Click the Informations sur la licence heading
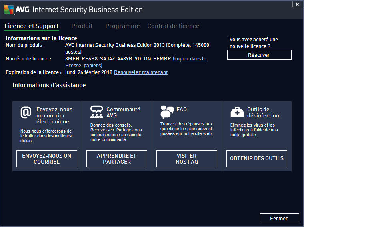The height and width of the screenshot is (227, 384). tap(41, 38)
